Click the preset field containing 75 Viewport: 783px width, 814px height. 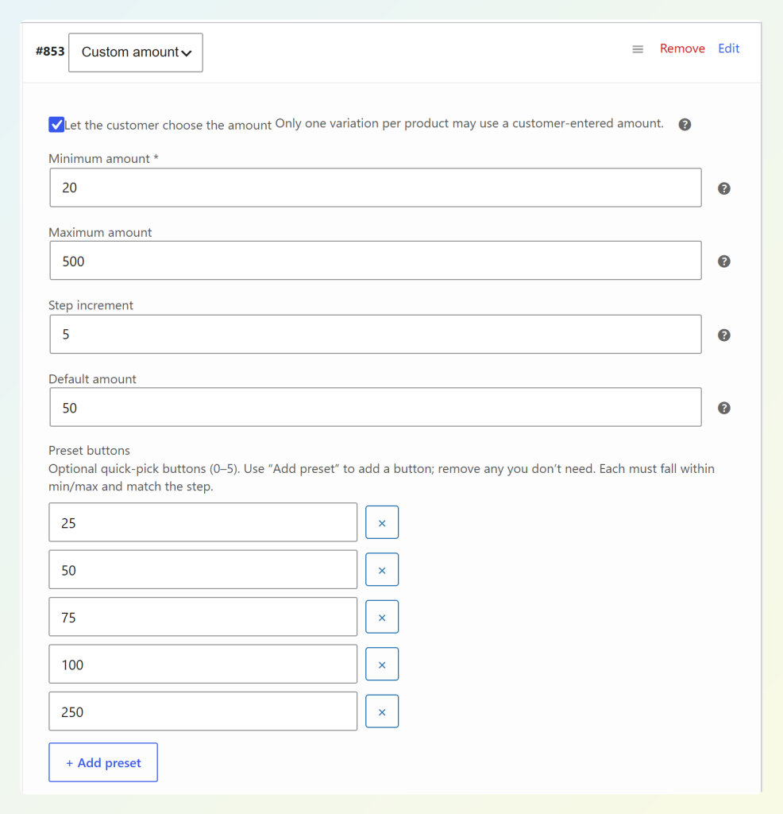click(202, 617)
